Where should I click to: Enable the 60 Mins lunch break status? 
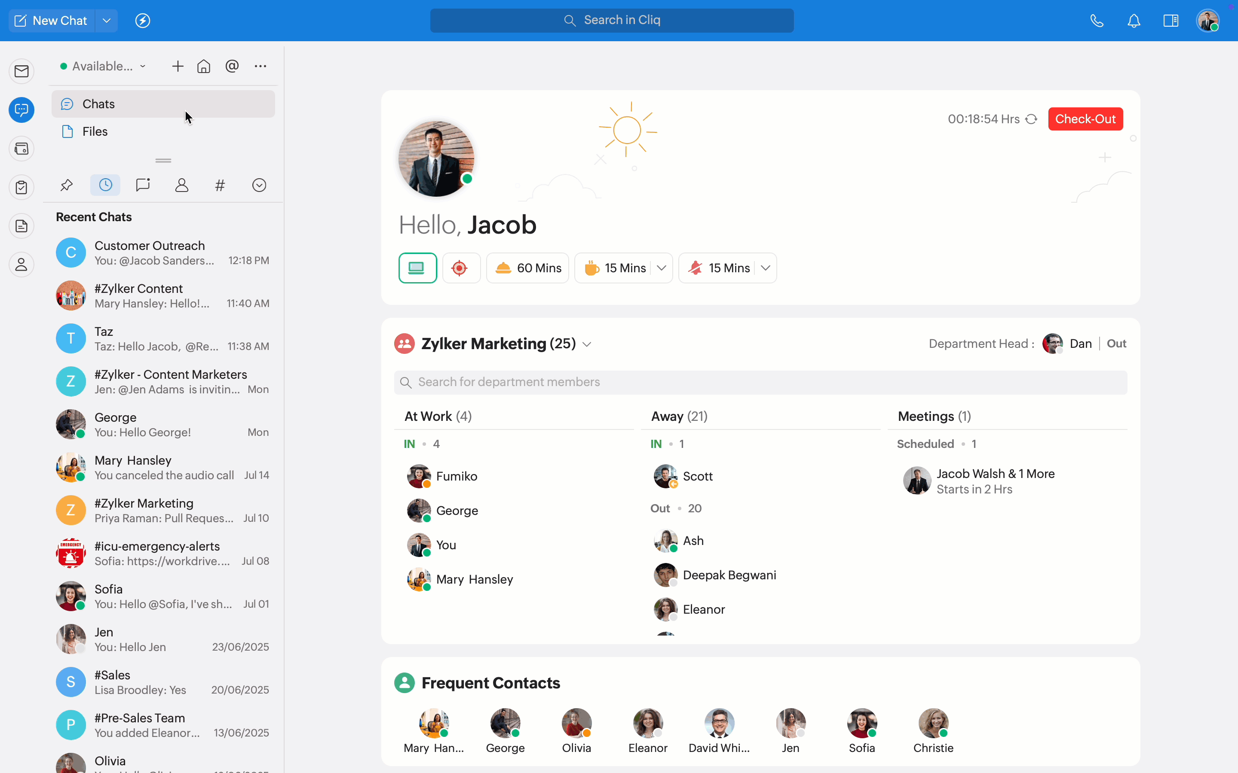tap(527, 268)
